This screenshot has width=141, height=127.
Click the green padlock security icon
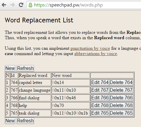click(x=30, y=5)
